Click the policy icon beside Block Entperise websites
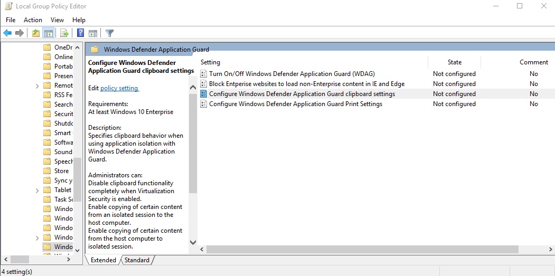The height and width of the screenshot is (276, 555). [x=203, y=83]
